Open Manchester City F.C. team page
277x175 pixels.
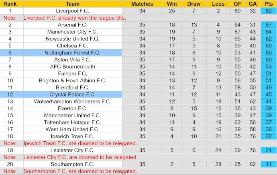pyautogui.click(x=73, y=32)
